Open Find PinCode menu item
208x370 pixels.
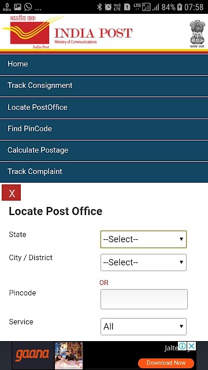104,129
